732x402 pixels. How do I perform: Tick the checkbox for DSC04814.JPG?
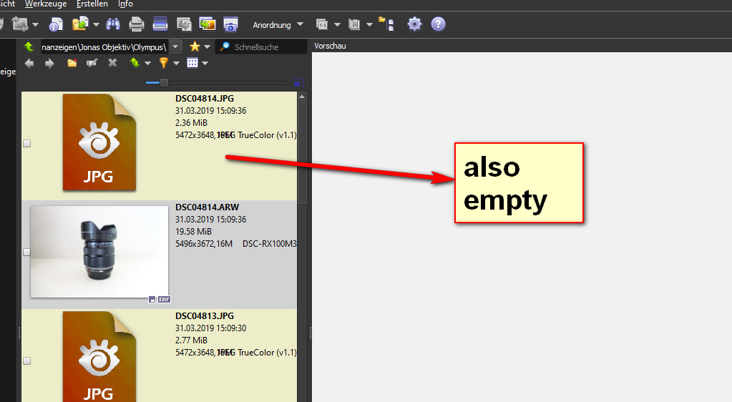point(27,143)
